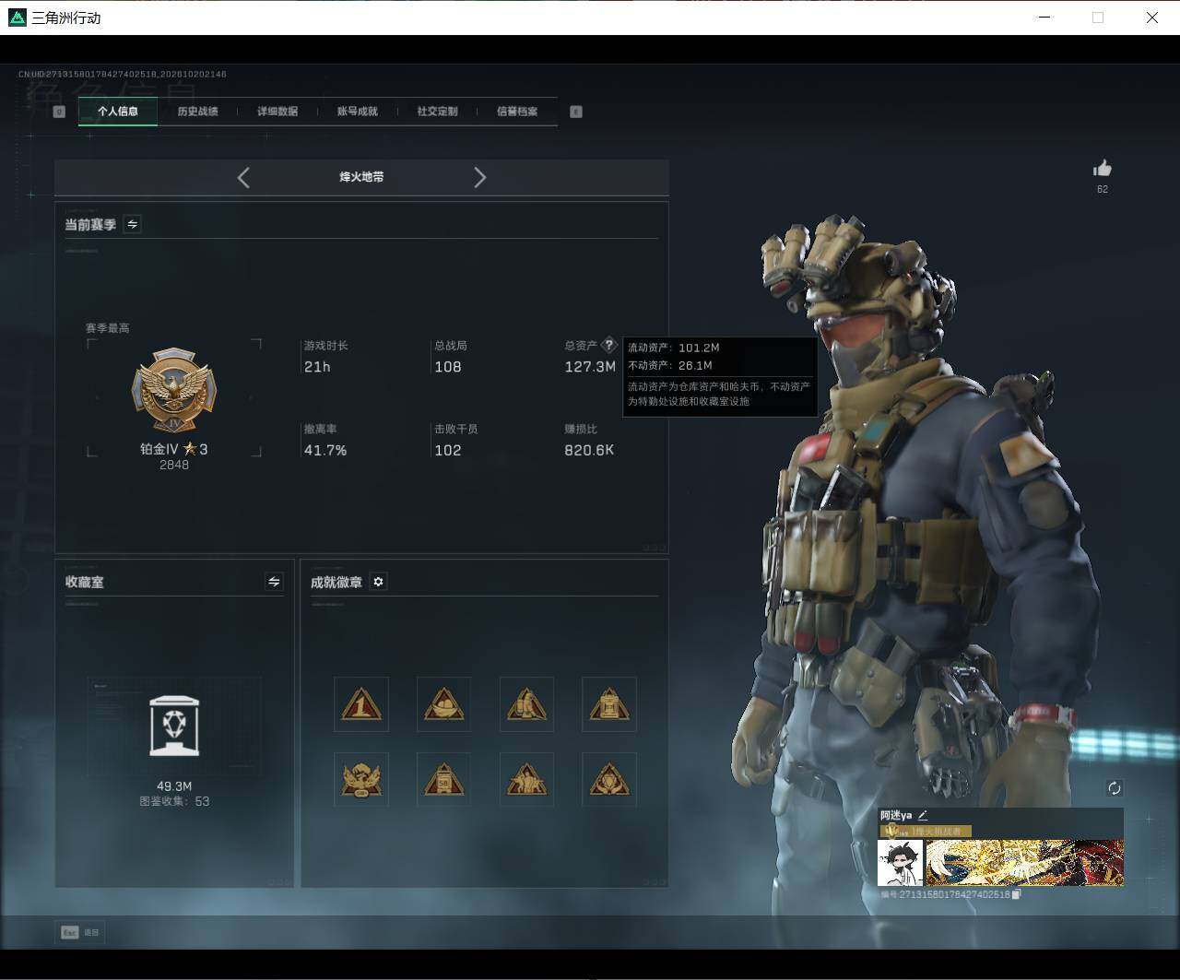Click the golden profile banner image
Screen dimensions: 1180x980
tap(1025, 863)
